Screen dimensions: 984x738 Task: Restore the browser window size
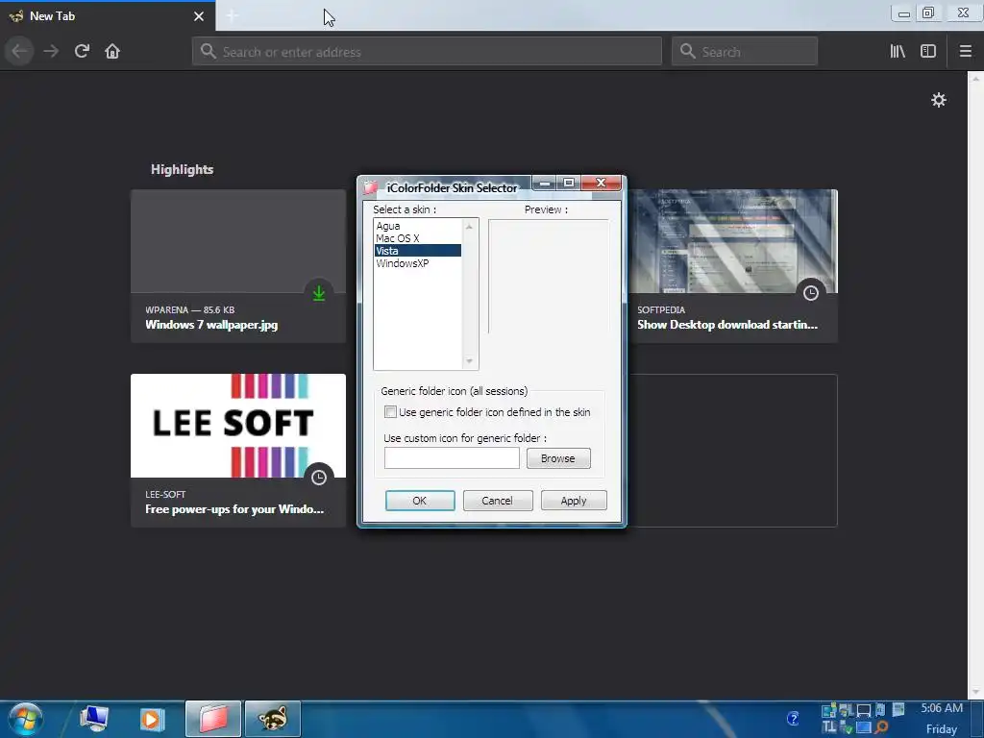[x=928, y=12]
